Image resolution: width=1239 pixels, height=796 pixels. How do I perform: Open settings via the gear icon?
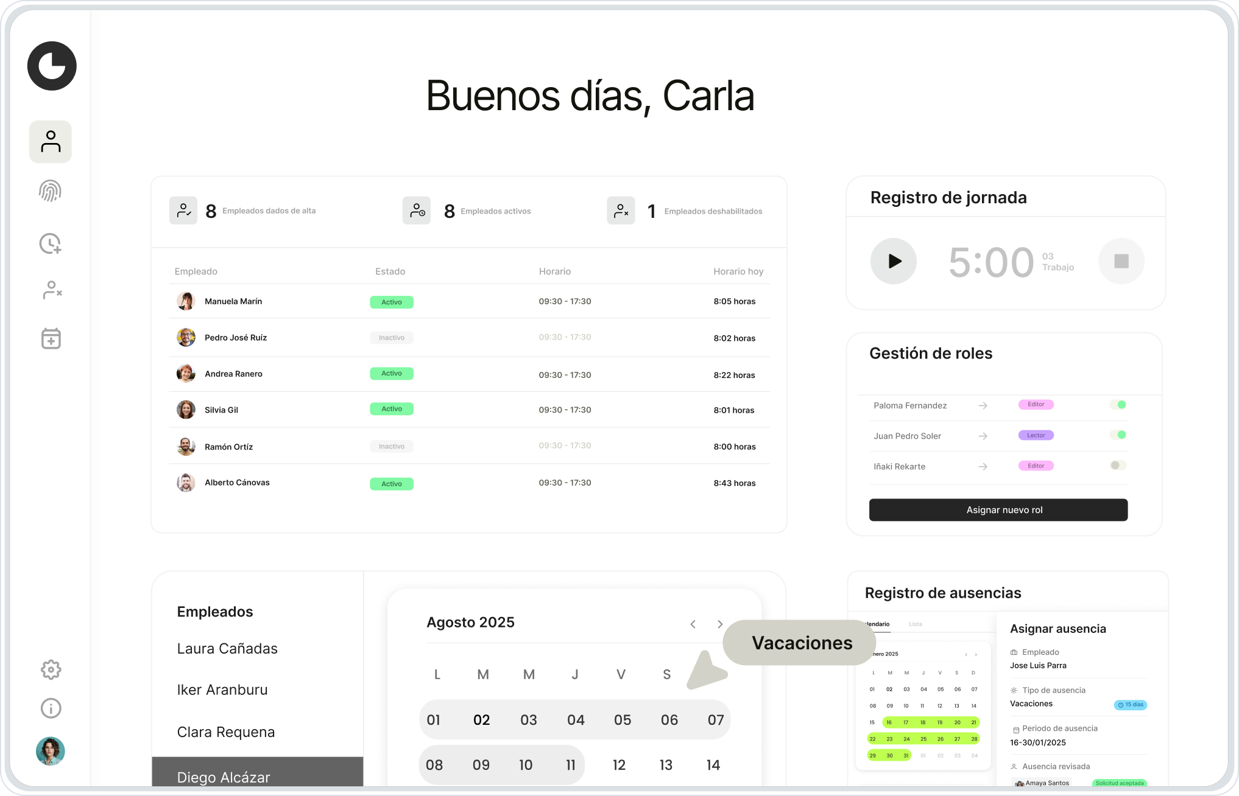click(x=51, y=669)
